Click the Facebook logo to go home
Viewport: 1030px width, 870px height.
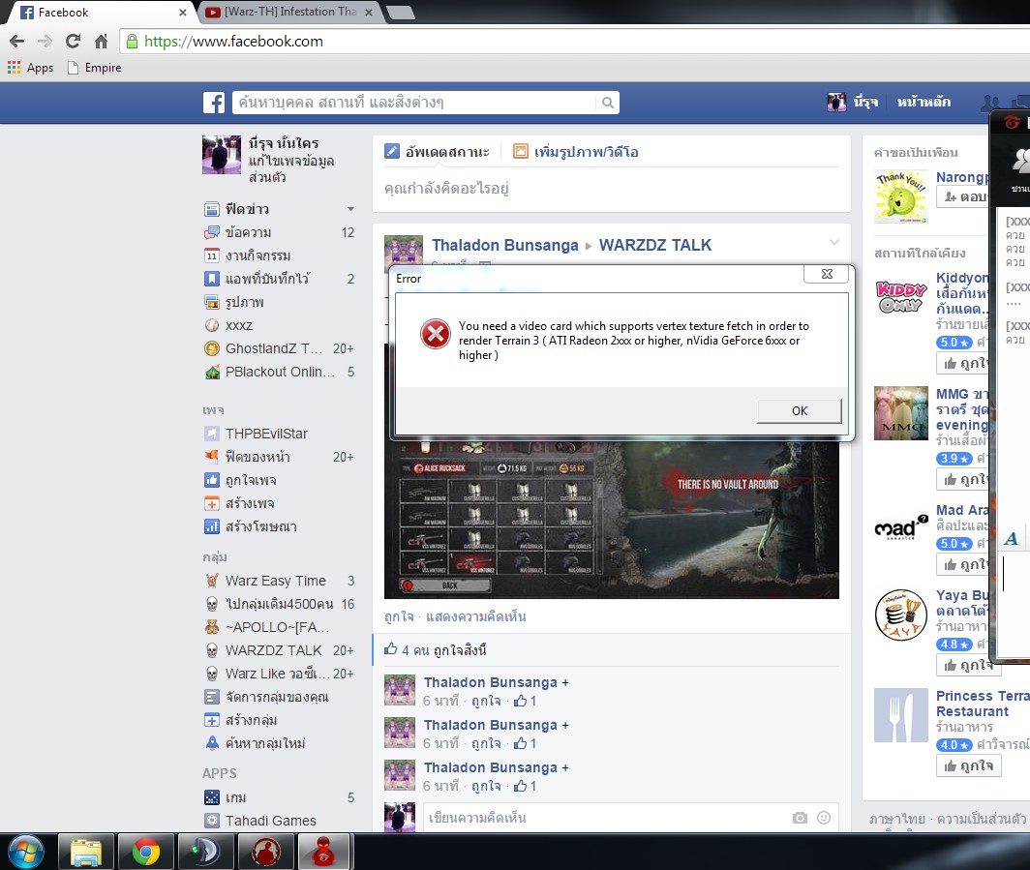213,102
